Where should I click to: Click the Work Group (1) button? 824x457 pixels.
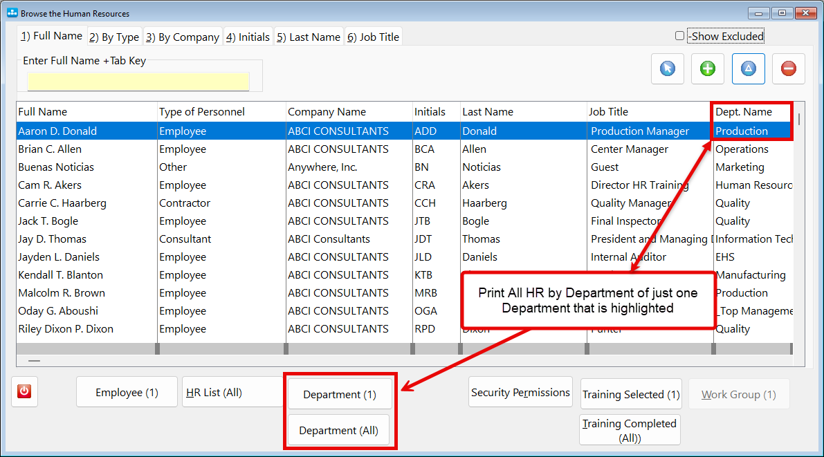739,394
